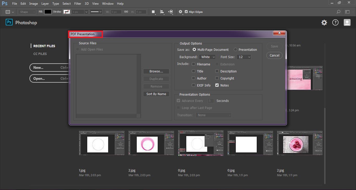Image resolution: width=356 pixels, height=190 pixels.
Task: Open the File menu
Action: 15,4
